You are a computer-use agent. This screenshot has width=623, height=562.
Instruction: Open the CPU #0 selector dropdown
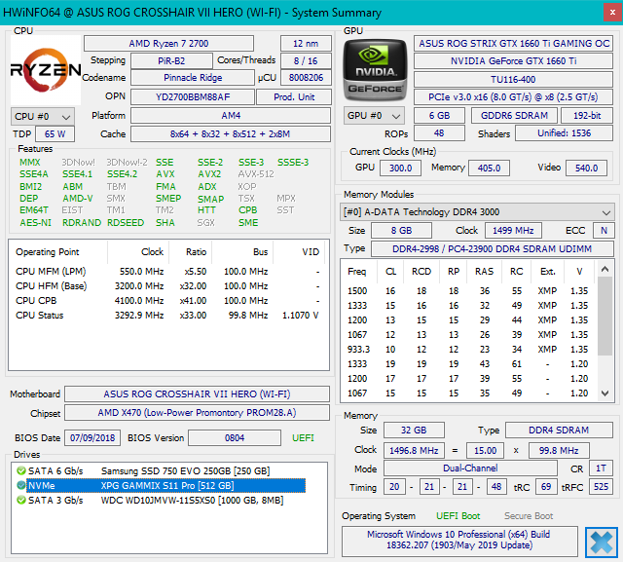point(43,117)
